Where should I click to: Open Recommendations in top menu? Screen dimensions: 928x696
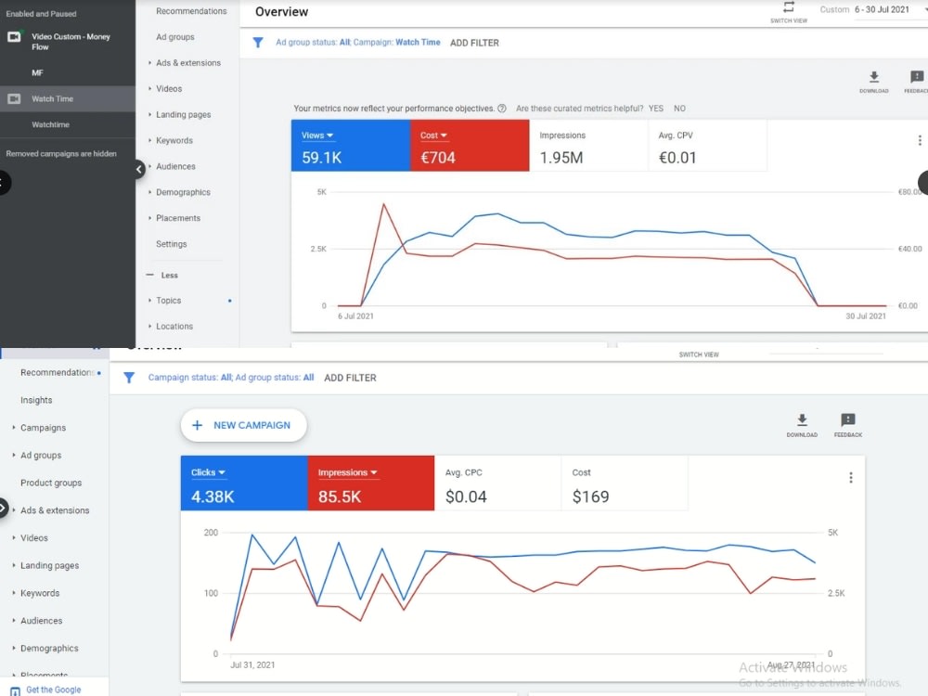pyautogui.click(x=191, y=11)
